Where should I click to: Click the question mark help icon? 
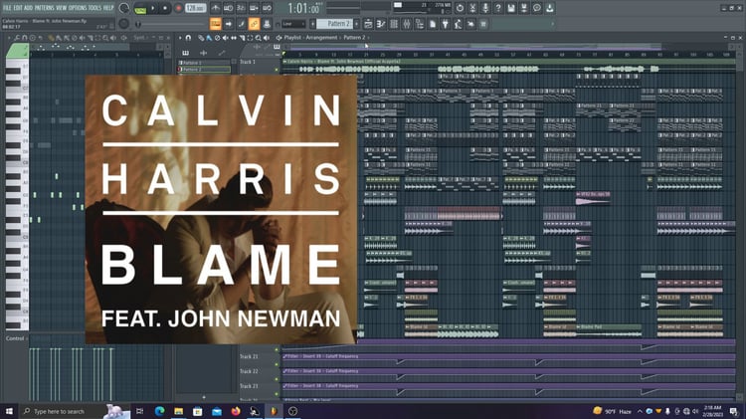(x=498, y=8)
